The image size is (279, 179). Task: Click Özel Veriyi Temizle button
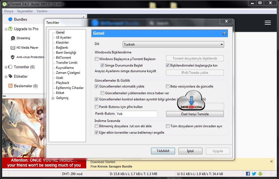coord(195,114)
